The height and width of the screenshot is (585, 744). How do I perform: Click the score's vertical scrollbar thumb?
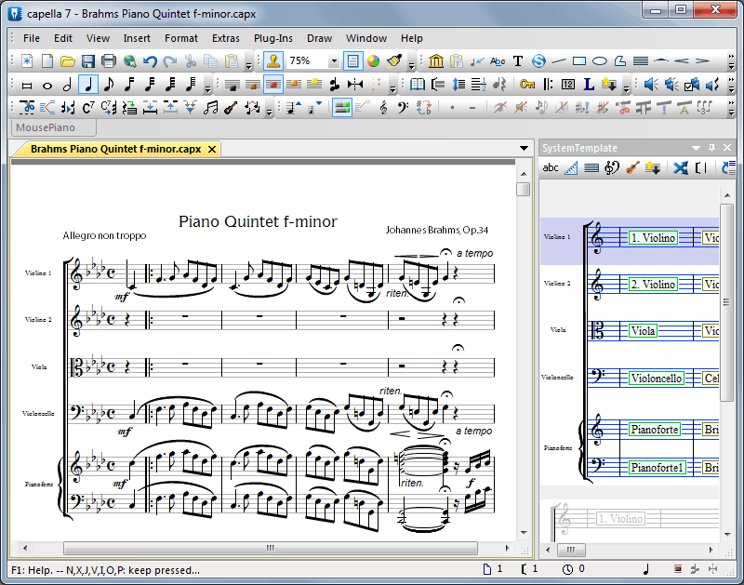(x=523, y=189)
